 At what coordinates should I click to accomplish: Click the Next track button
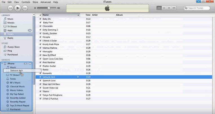point(25,8)
